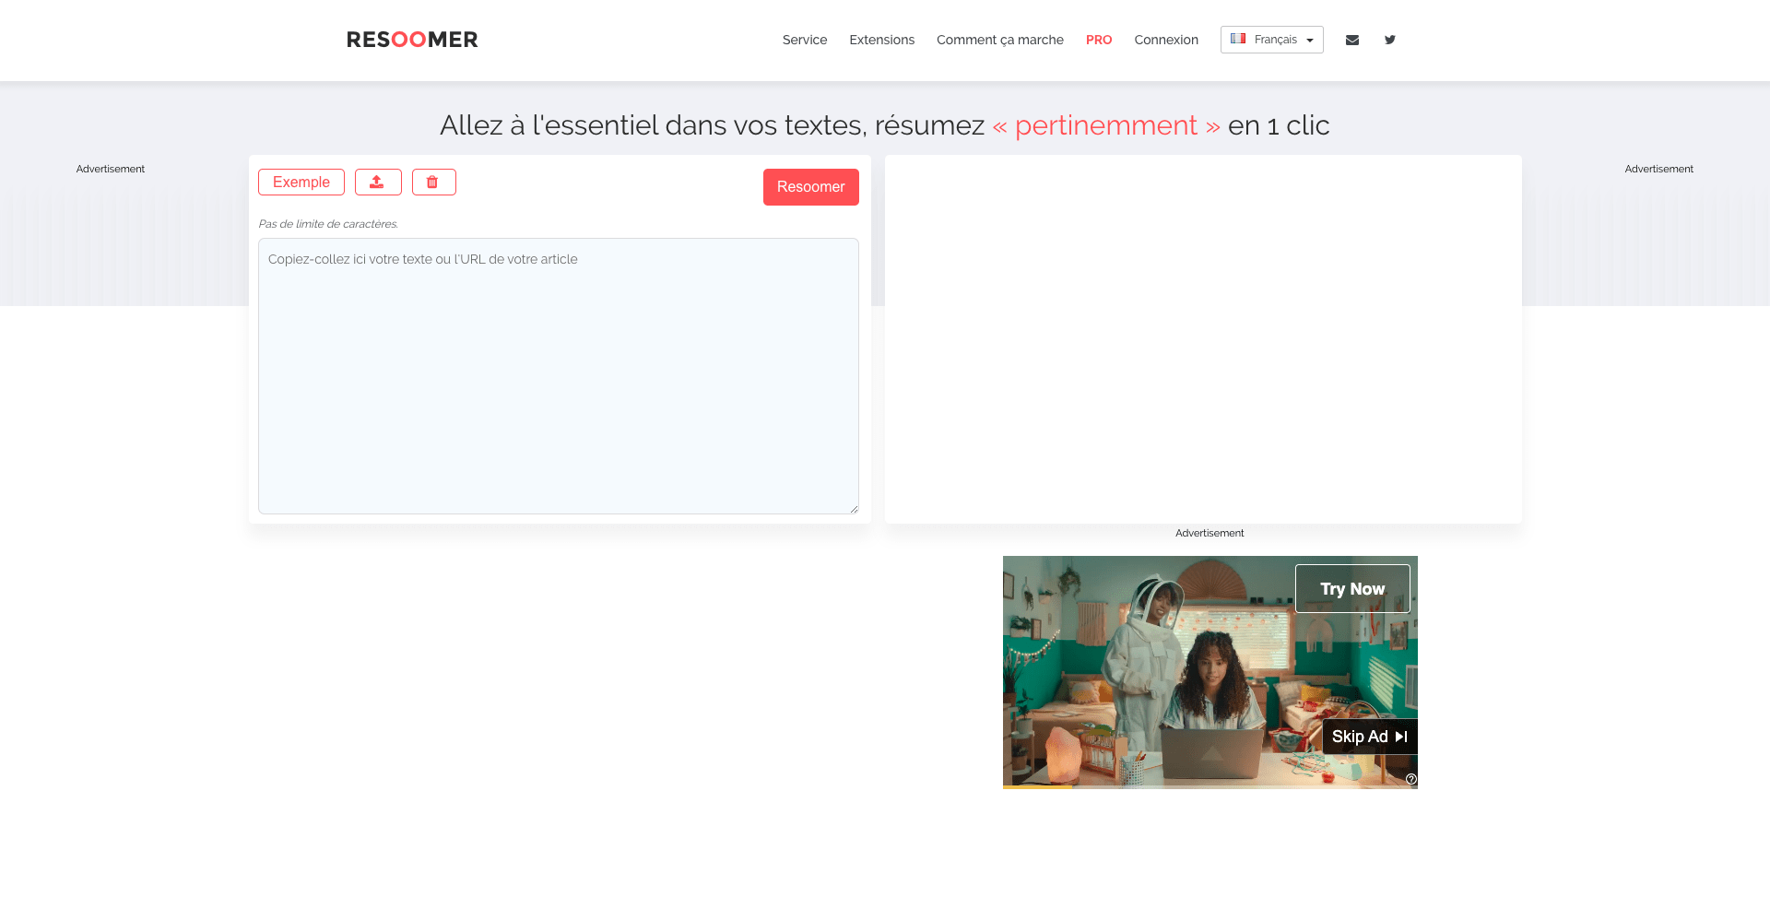Skip the advertisement video
The image size is (1770, 897).
[x=1369, y=737]
